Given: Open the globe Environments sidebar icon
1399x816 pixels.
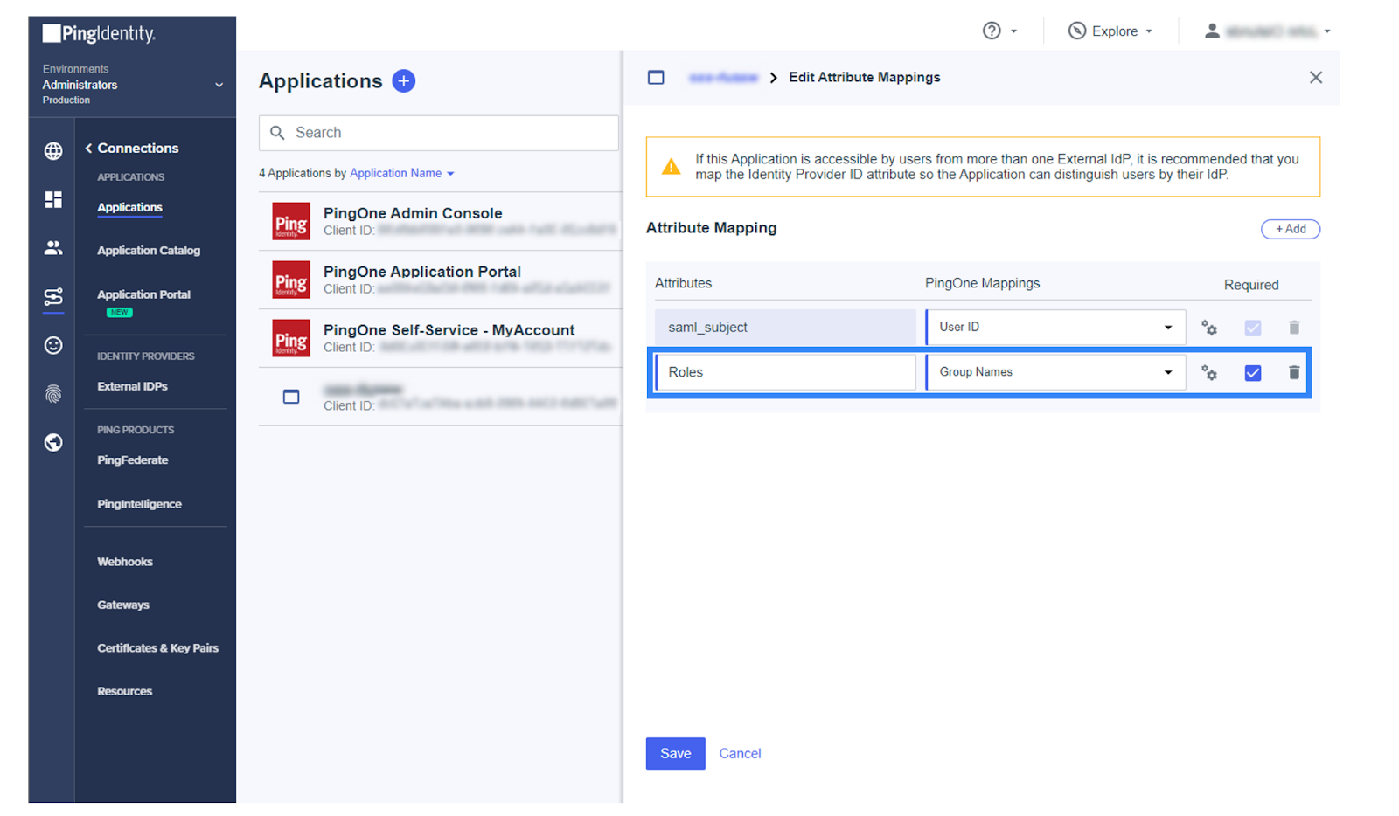Looking at the screenshot, I should click(53, 151).
